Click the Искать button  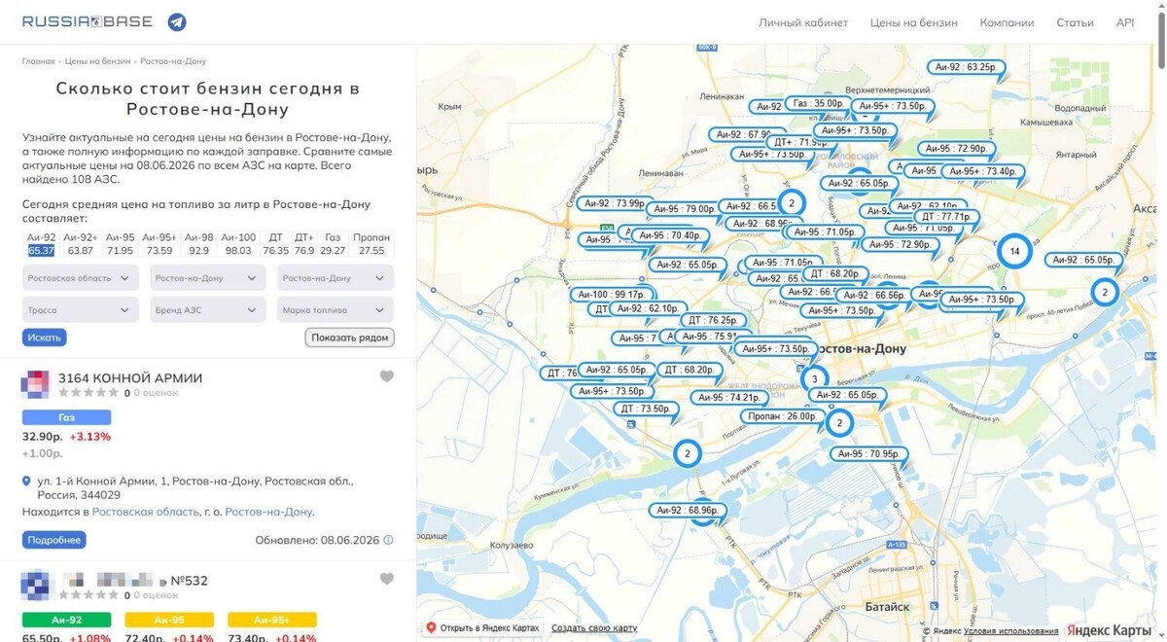click(45, 338)
